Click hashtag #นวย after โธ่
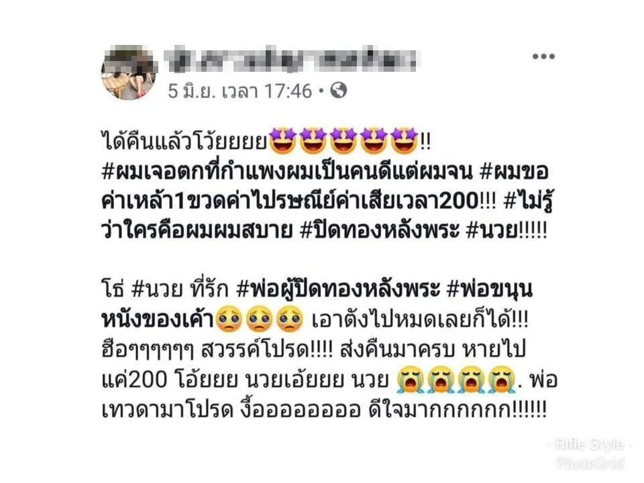The height and width of the screenshot is (483, 644). (x=158, y=290)
